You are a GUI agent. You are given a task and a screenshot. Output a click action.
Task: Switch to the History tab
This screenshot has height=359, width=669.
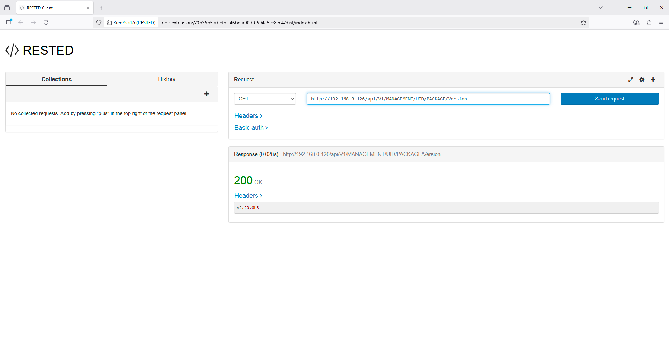pos(166,79)
